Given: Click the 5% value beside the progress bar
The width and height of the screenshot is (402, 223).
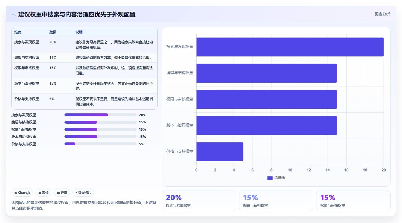Looking at the screenshot, I should [x=142, y=144].
